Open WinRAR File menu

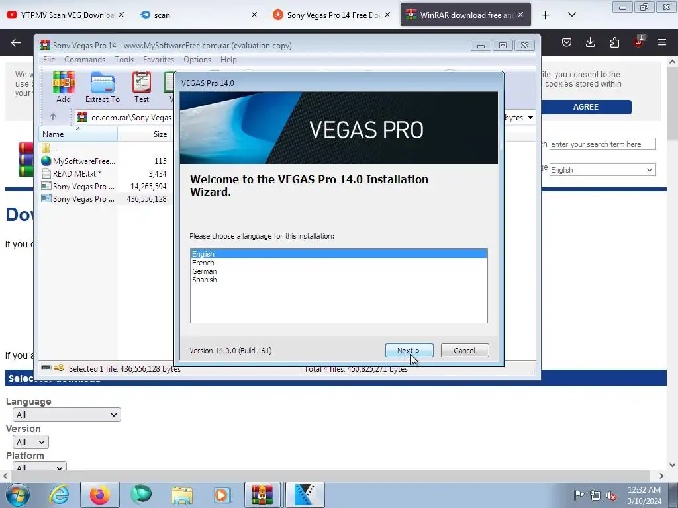49,60
